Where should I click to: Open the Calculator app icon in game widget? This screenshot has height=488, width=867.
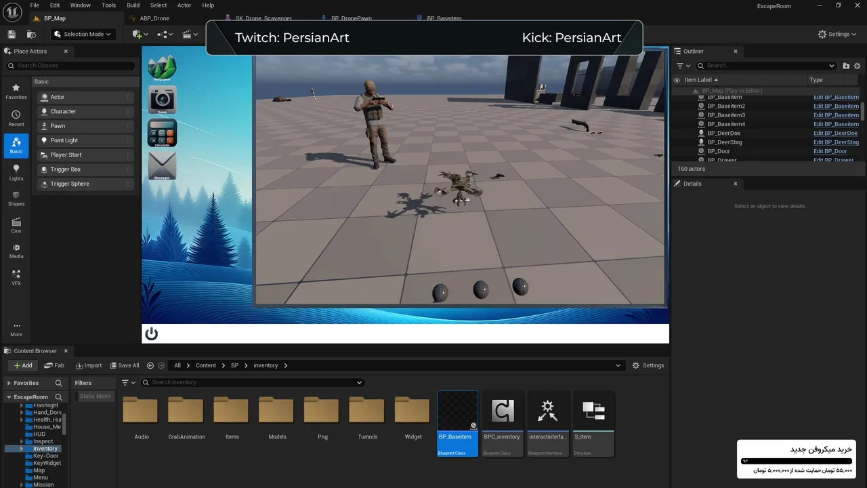click(162, 133)
